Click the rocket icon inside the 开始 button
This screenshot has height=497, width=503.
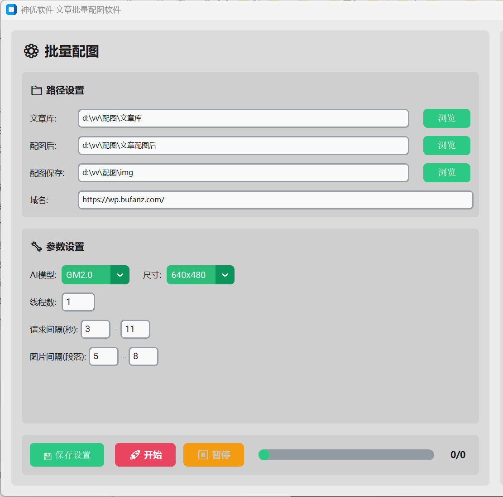click(x=134, y=455)
